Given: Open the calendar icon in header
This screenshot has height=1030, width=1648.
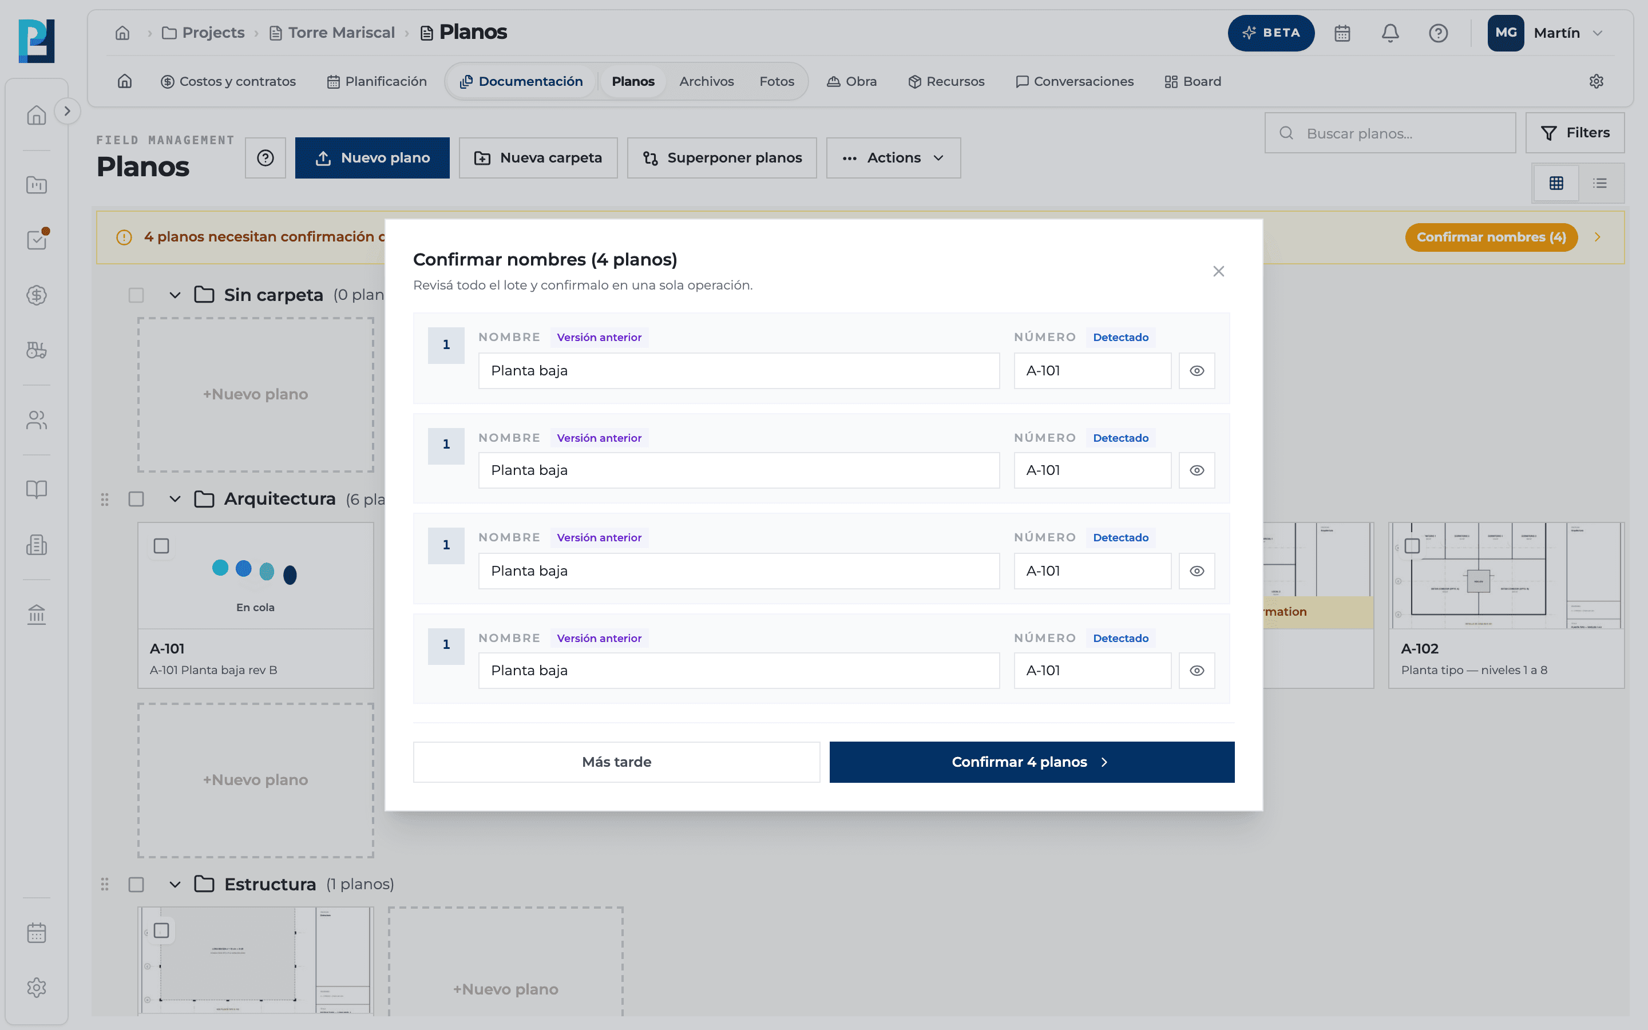Looking at the screenshot, I should [1341, 33].
